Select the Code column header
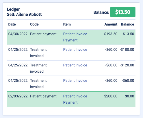143x118 pixels. 34,24
